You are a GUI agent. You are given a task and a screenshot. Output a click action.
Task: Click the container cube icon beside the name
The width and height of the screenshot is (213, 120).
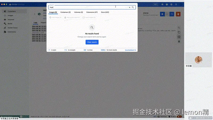point(39,14)
